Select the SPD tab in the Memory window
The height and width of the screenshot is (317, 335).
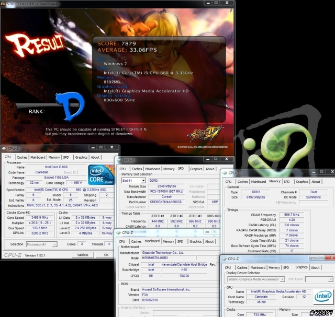[x=287, y=182]
